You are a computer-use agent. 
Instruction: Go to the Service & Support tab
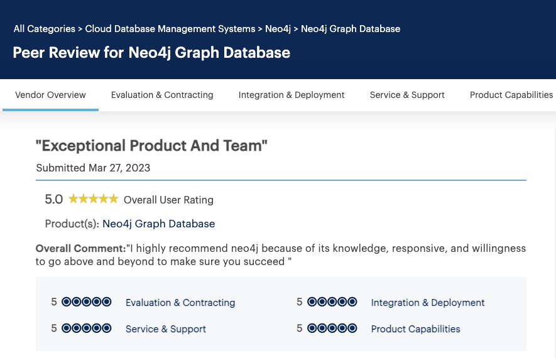[407, 95]
